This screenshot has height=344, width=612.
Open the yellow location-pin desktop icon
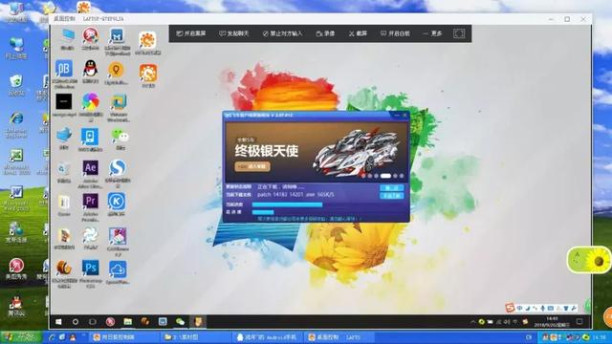(x=116, y=70)
